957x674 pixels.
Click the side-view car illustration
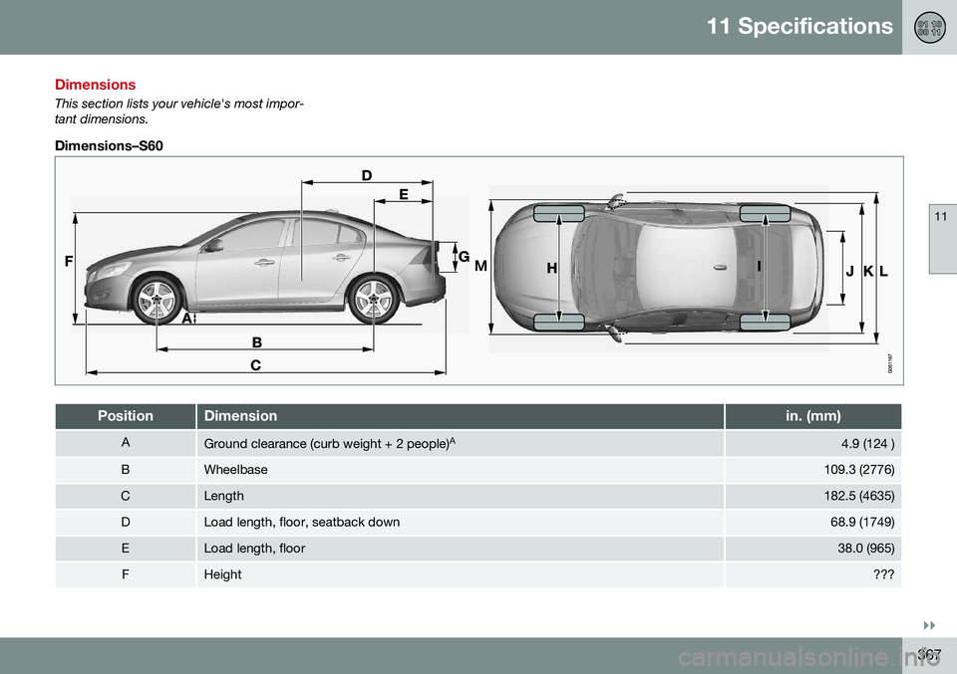click(269, 269)
